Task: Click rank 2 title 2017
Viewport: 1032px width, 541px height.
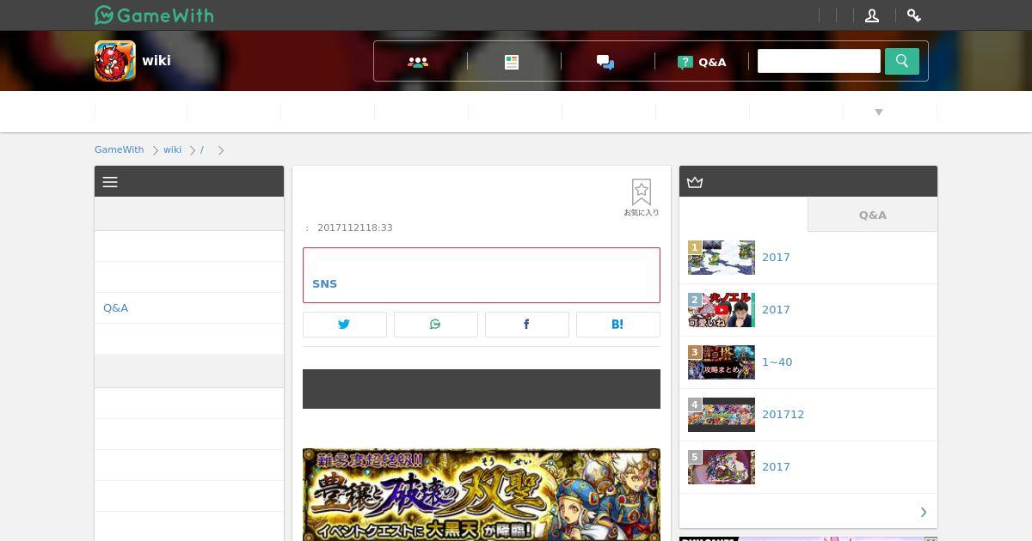Action: click(776, 310)
